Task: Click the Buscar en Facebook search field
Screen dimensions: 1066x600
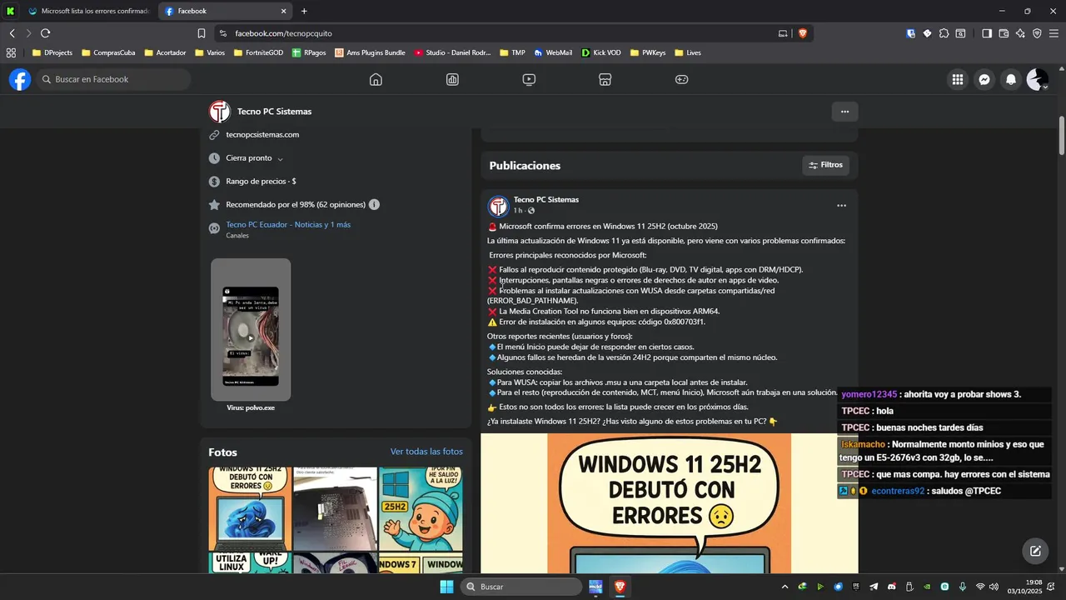Action: click(x=113, y=79)
